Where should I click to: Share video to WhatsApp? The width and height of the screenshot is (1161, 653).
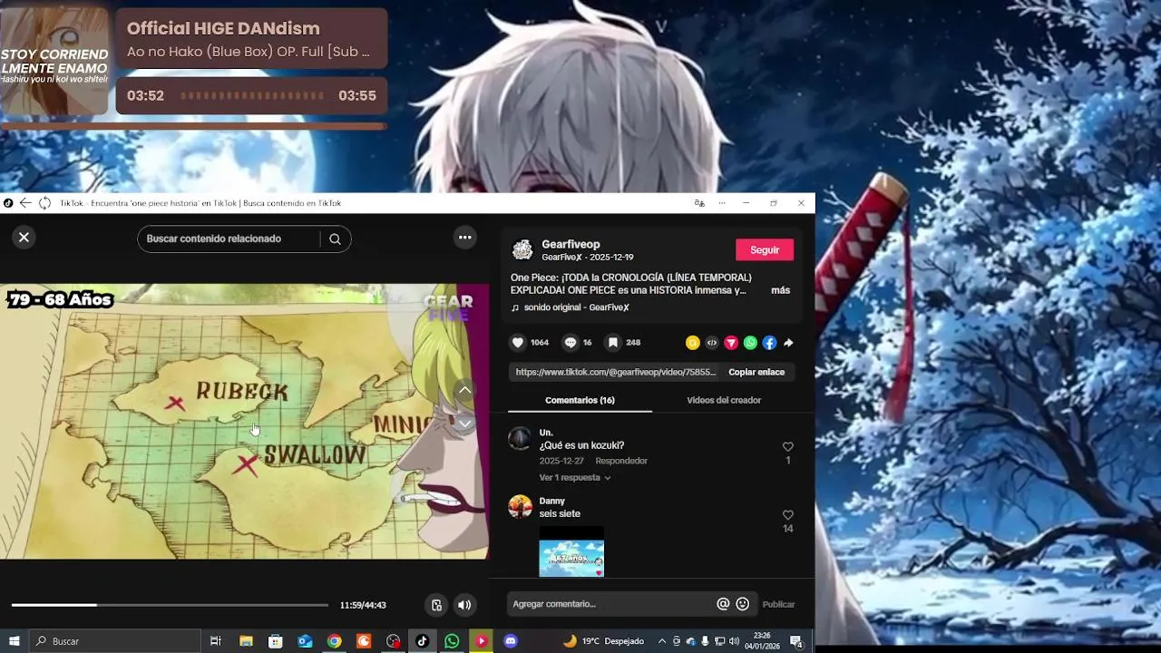750,343
